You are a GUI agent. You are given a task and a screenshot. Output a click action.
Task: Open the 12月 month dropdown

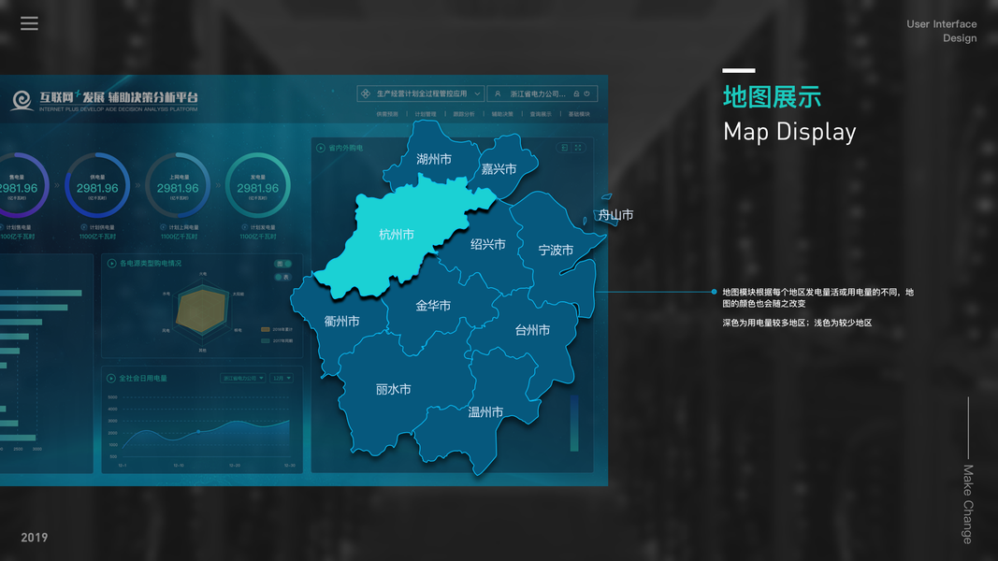(282, 378)
